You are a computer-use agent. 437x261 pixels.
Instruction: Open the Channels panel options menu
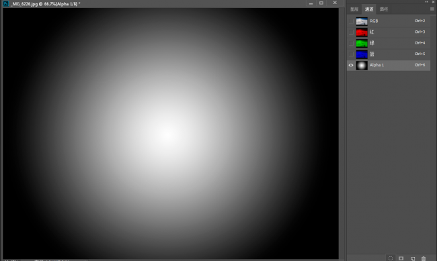pos(432,9)
